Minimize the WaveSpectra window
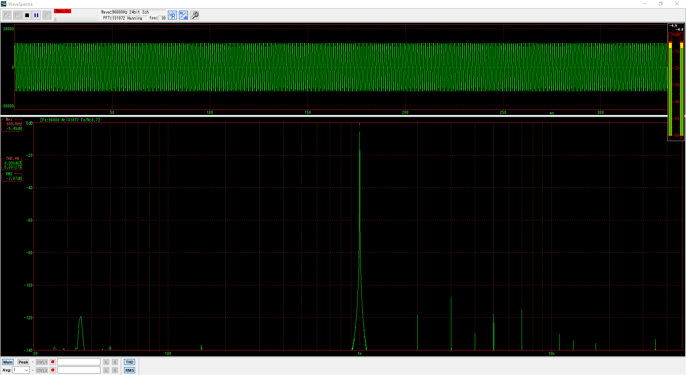 [645, 4]
